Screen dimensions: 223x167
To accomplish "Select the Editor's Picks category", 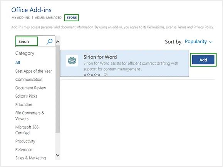I will (26, 96).
